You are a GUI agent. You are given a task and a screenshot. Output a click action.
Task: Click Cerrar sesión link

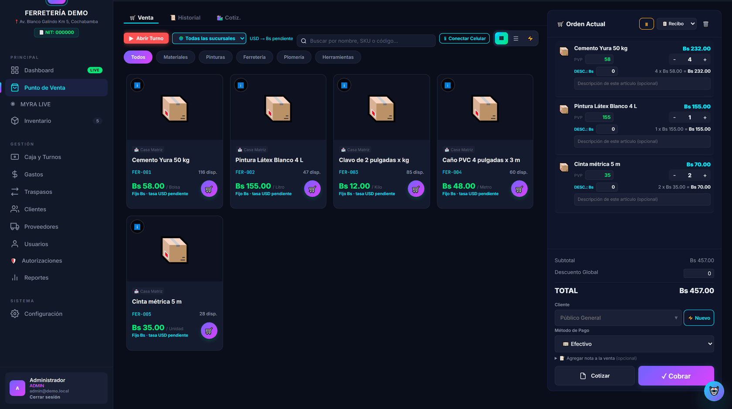[45, 397]
